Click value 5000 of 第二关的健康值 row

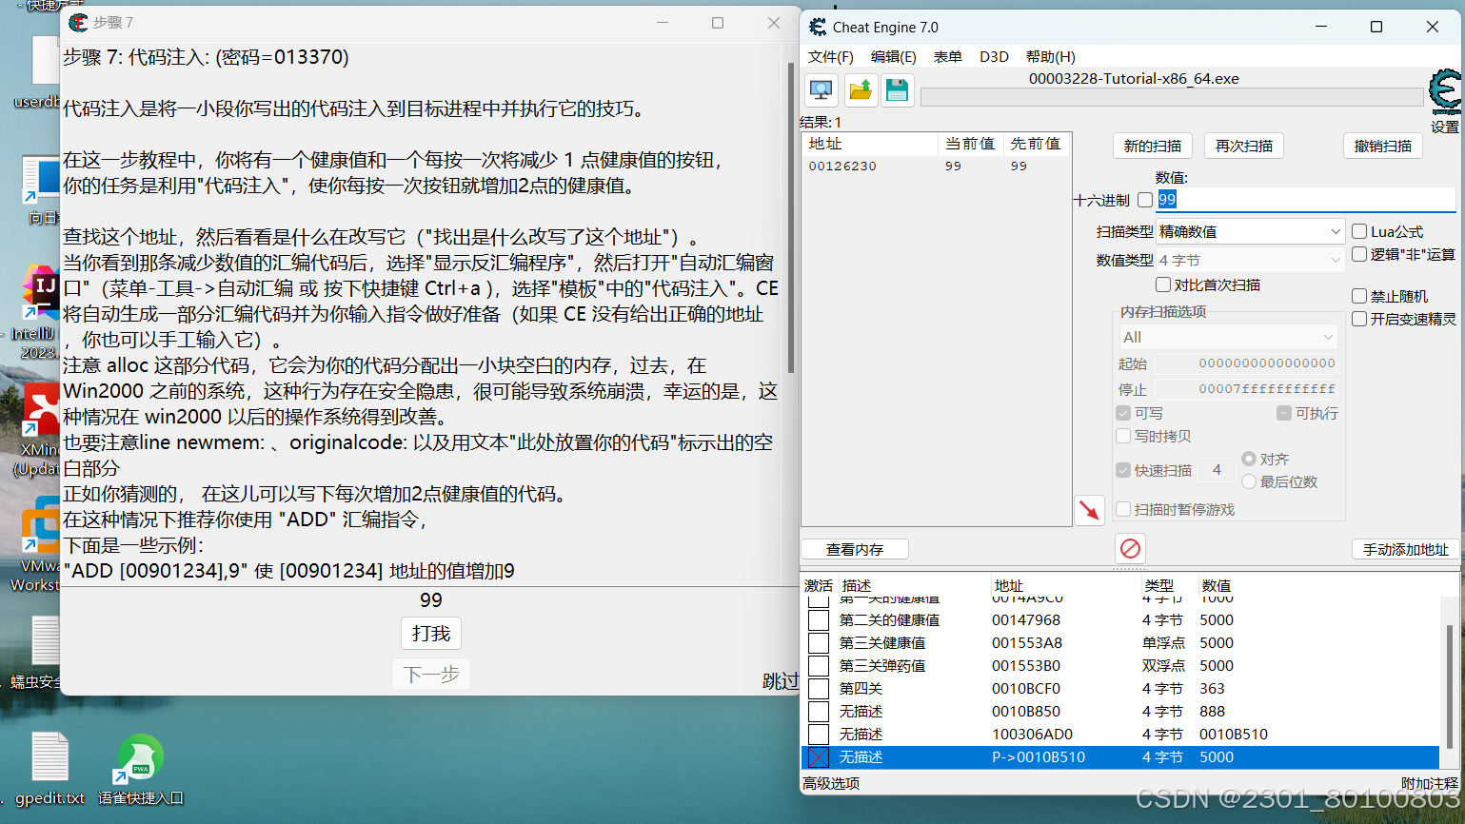(1217, 620)
